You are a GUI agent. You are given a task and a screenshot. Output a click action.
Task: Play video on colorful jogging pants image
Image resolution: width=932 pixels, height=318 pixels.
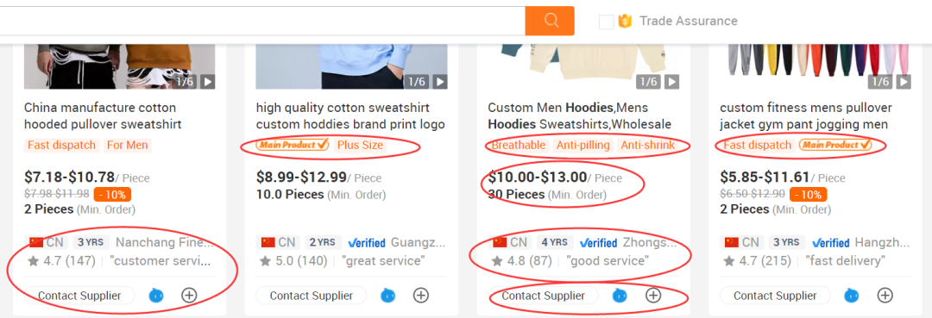(x=904, y=81)
